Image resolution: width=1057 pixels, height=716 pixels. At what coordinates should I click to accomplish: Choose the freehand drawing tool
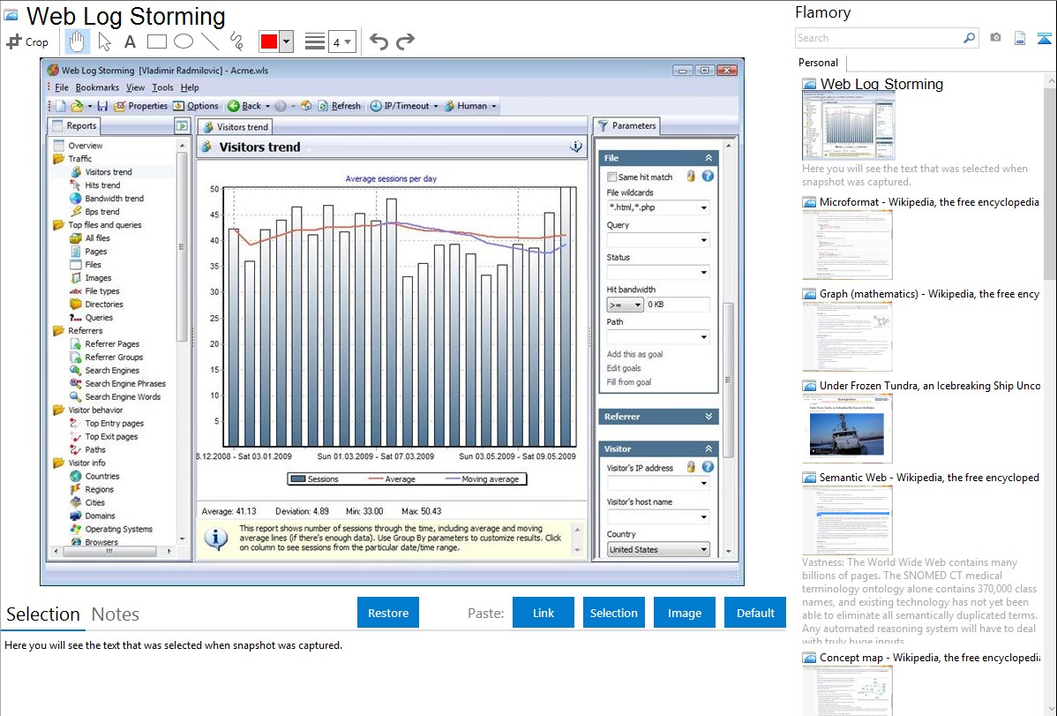[x=236, y=41]
